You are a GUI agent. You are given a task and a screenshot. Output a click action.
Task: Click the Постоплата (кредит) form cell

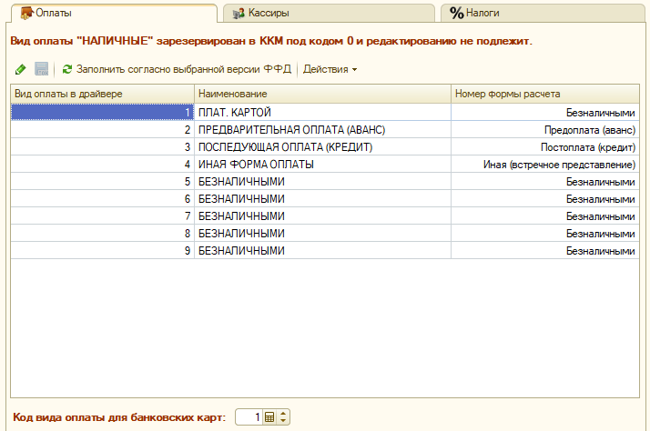point(545,147)
